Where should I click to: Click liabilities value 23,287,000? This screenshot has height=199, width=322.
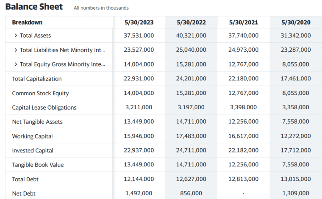point(296,50)
